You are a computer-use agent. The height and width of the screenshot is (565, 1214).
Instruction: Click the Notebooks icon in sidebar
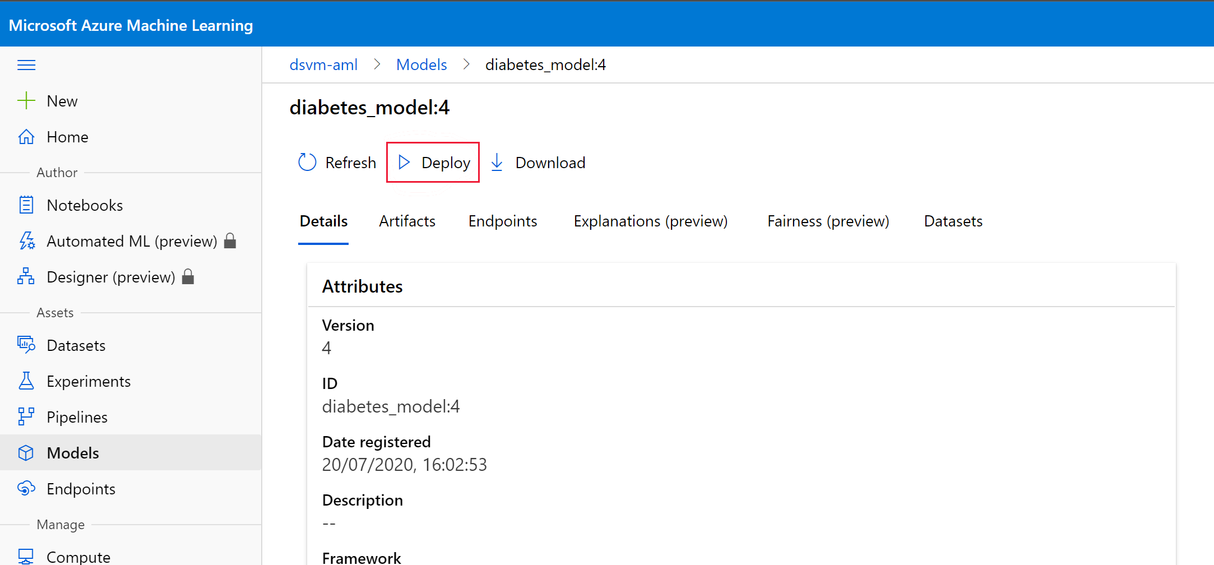tap(26, 205)
